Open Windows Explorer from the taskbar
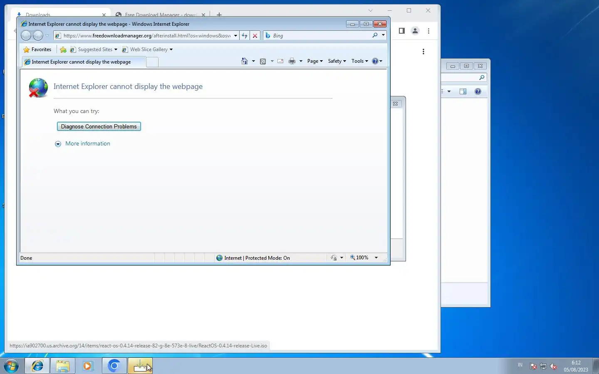This screenshot has height=374, width=599. 63,366
